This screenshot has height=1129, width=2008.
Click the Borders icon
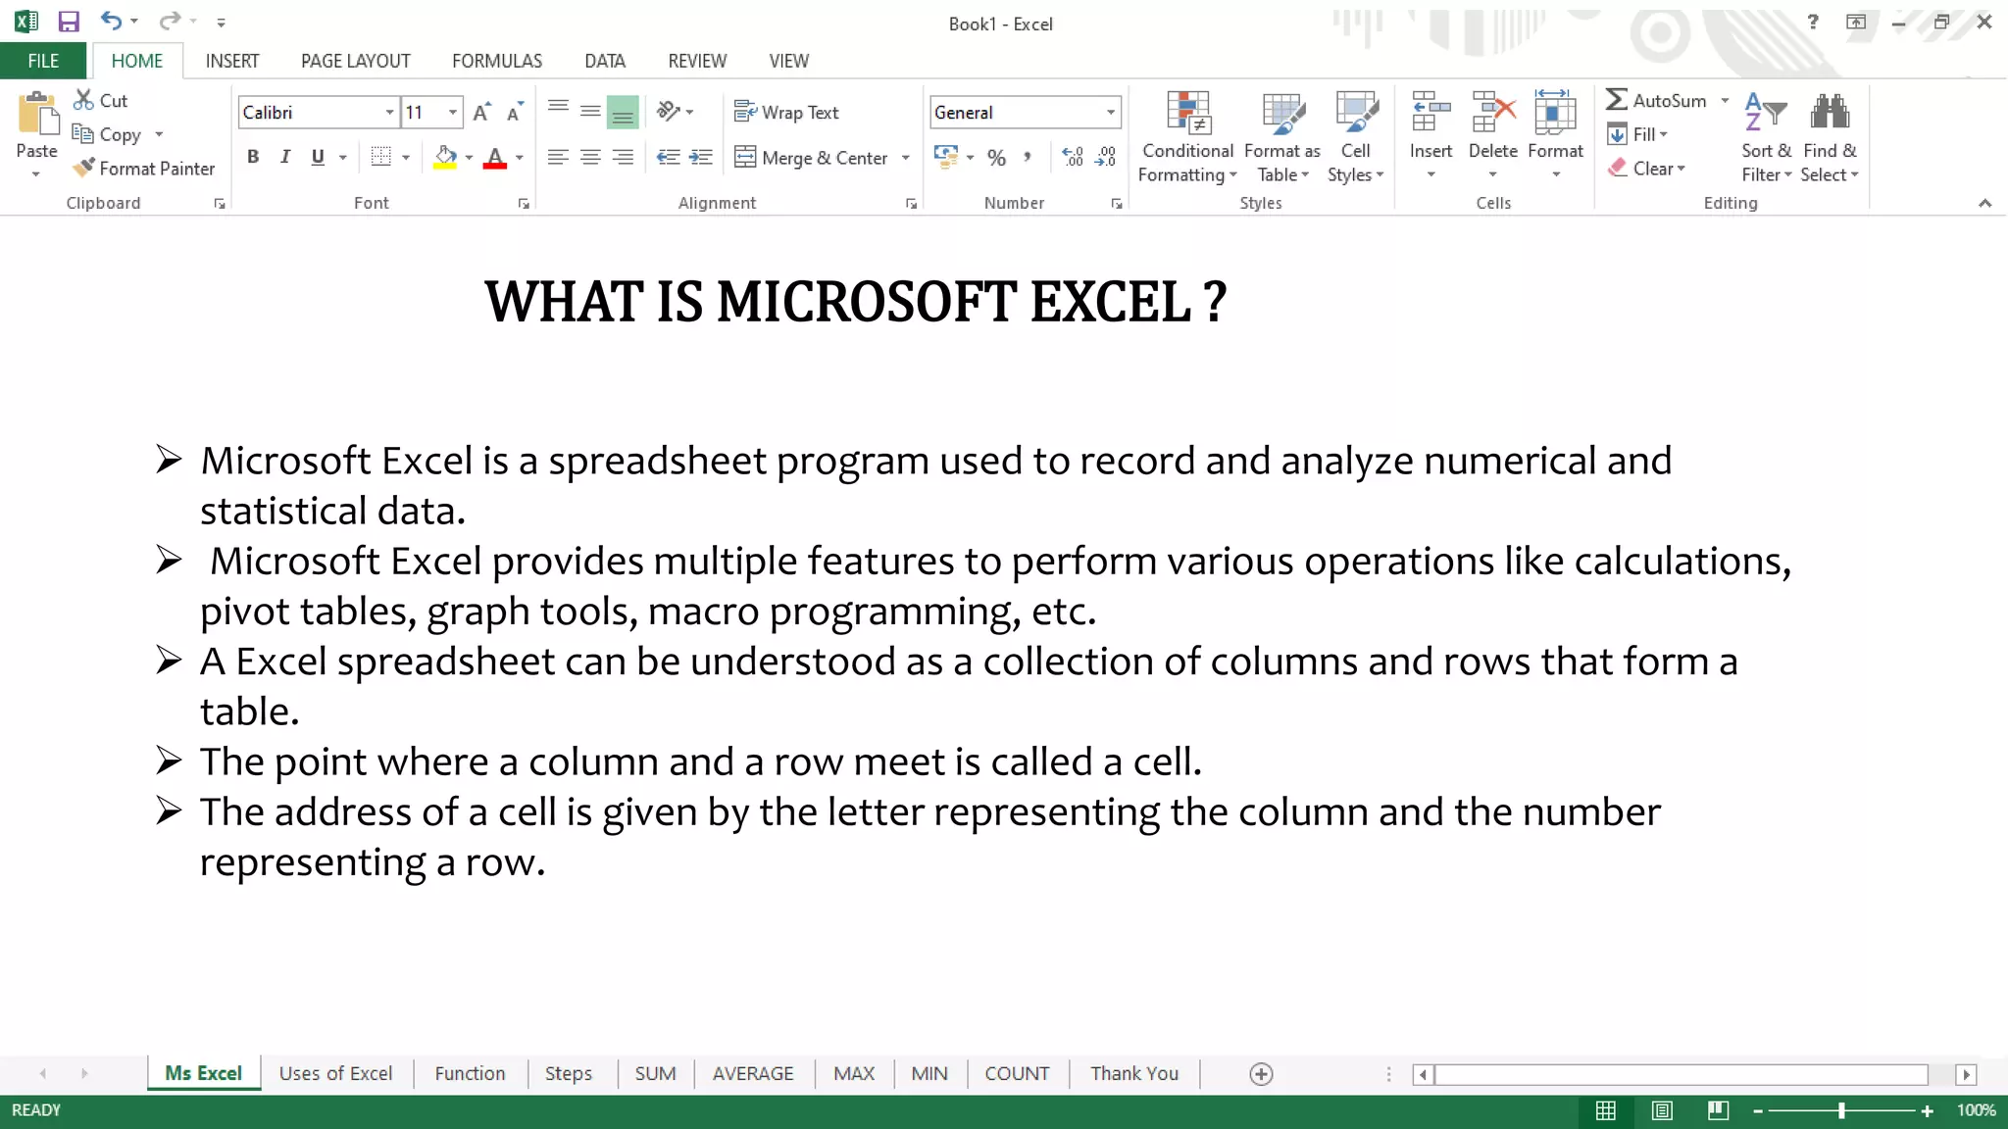pos(381,157)
